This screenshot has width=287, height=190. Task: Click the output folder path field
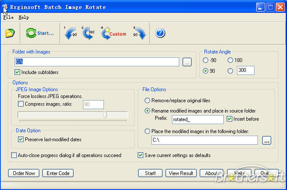[204, 140]
